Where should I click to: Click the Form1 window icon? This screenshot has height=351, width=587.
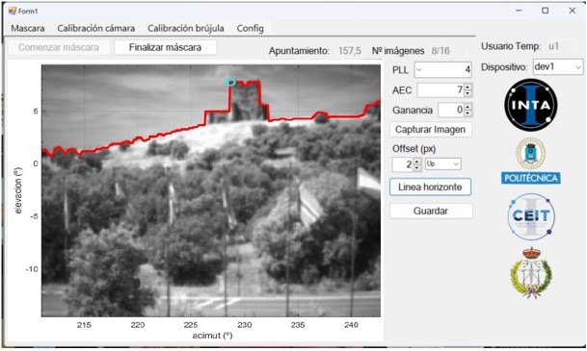[13, 11]
